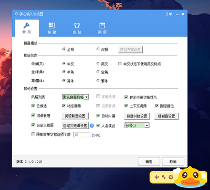
Task: Toggle the 人名模式 checkbox
Action: point(98,125)
